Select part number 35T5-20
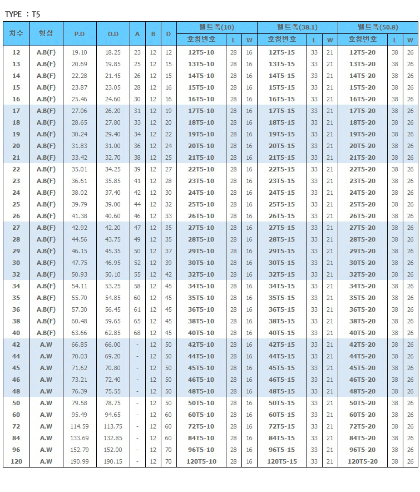Screen dimensions: 420x492 coord(362,298)
